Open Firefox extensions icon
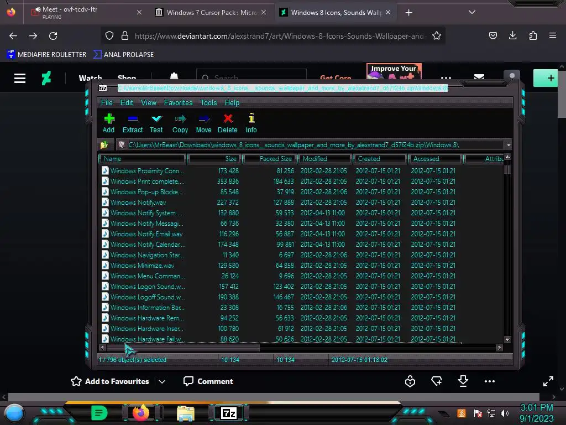Screen dimensions: 566x425 [x=533, y=35]
